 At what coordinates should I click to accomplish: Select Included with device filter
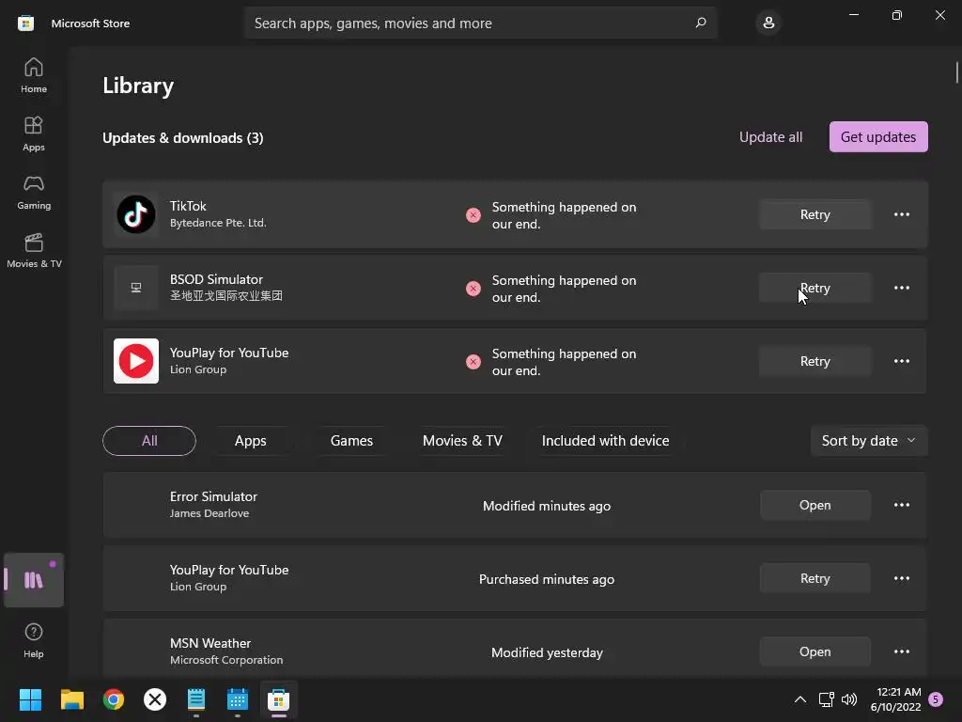tap(605, 441)
